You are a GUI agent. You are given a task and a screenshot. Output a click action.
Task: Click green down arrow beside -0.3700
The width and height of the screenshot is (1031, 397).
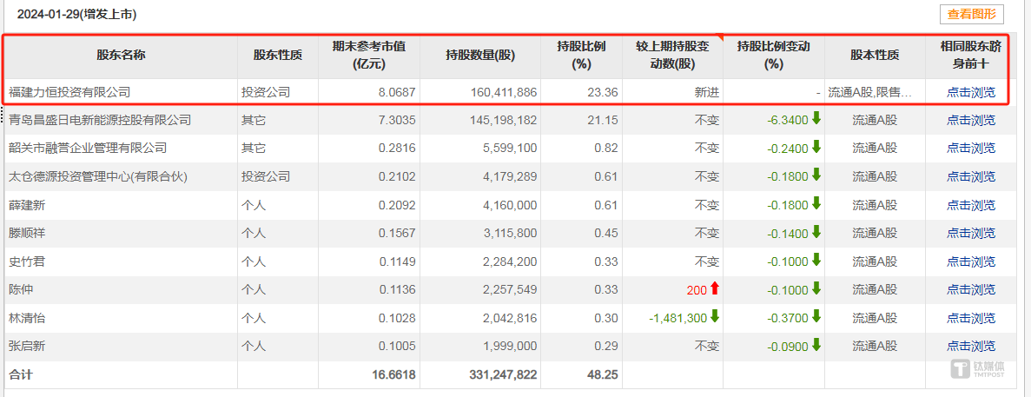[x=816, y=317]
